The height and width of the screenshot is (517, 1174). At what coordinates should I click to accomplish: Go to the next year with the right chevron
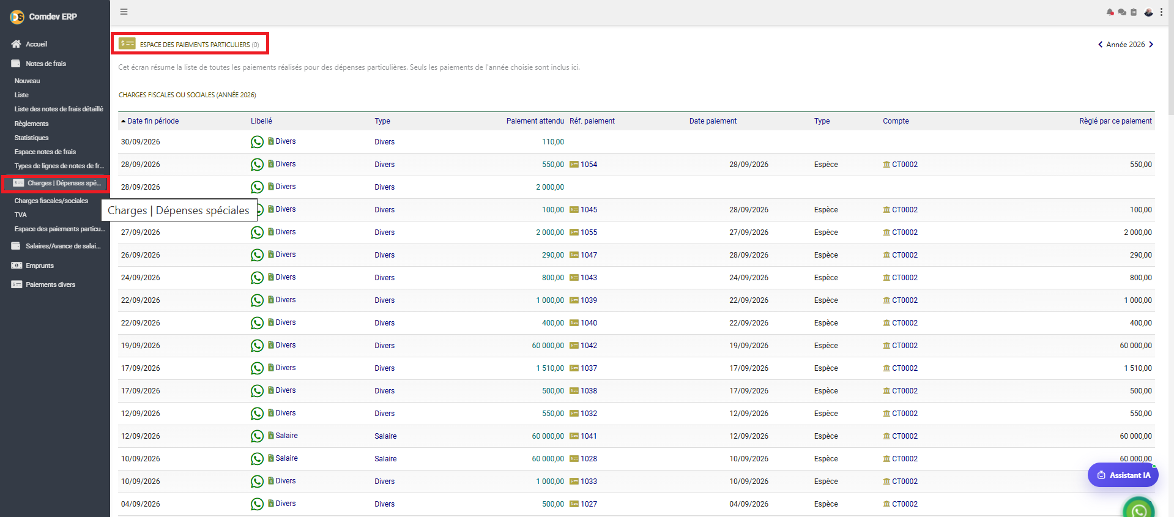pos(1151,45)
